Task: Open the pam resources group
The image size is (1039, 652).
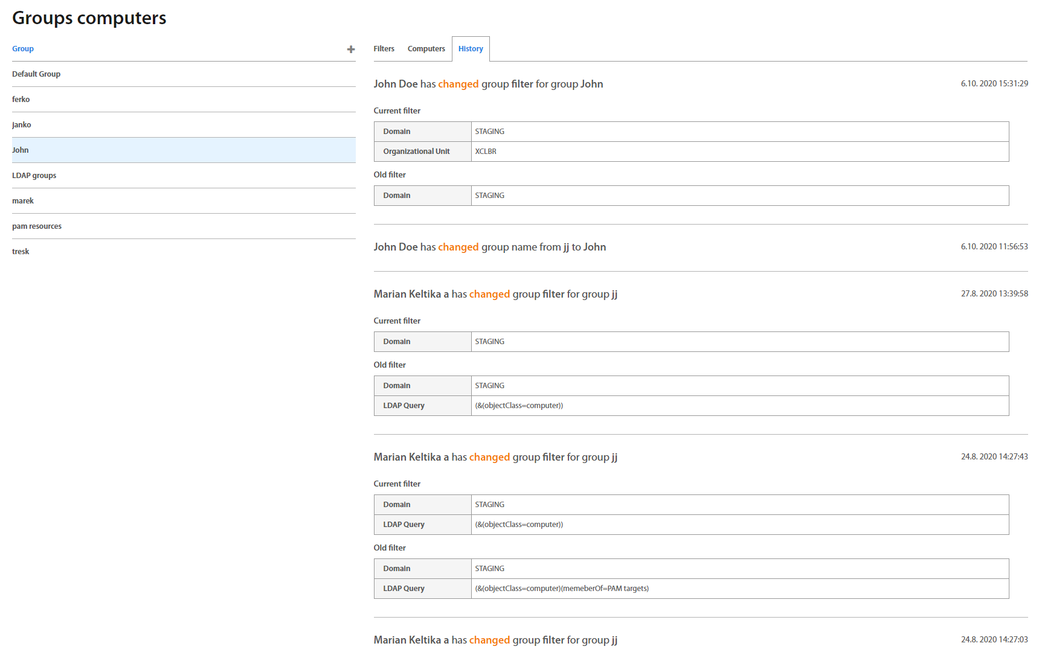Action: point(37,226)
